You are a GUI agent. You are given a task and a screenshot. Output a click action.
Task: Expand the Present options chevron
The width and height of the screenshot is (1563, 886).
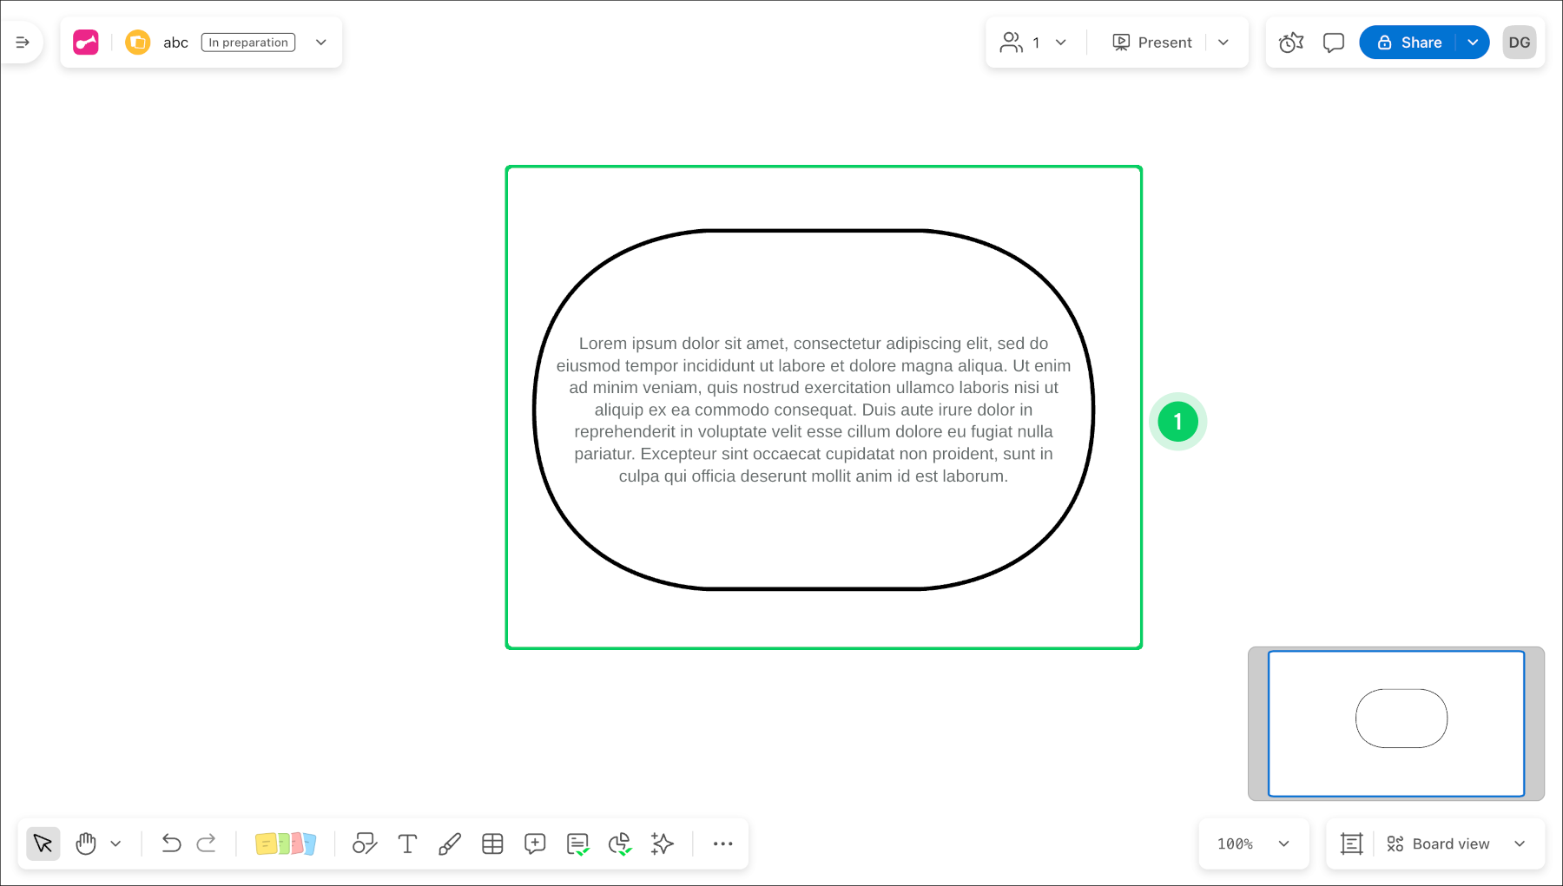coord(1224,42)
